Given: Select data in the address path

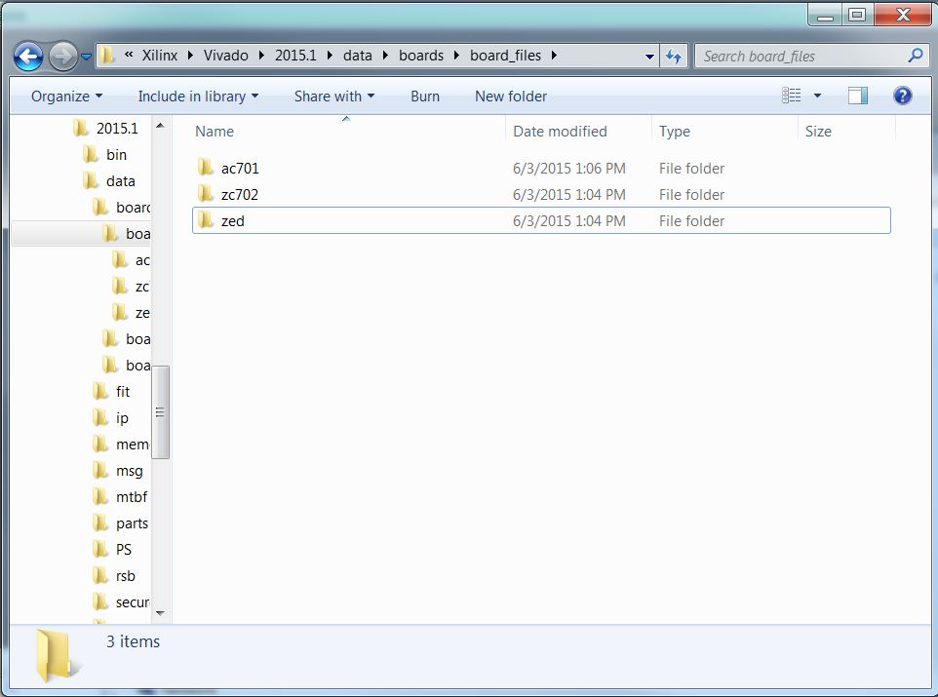Looking at the screenshot, I should click(x=358, y=56).
